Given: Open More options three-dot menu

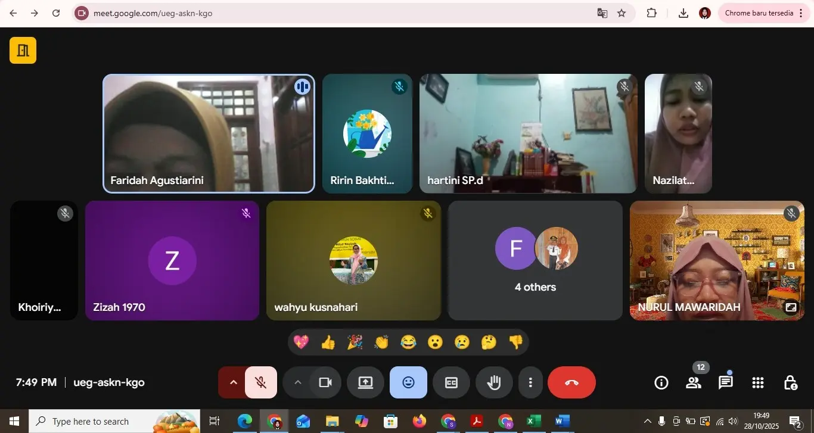Looking at the screenshot, I should (x=530, y=382).
